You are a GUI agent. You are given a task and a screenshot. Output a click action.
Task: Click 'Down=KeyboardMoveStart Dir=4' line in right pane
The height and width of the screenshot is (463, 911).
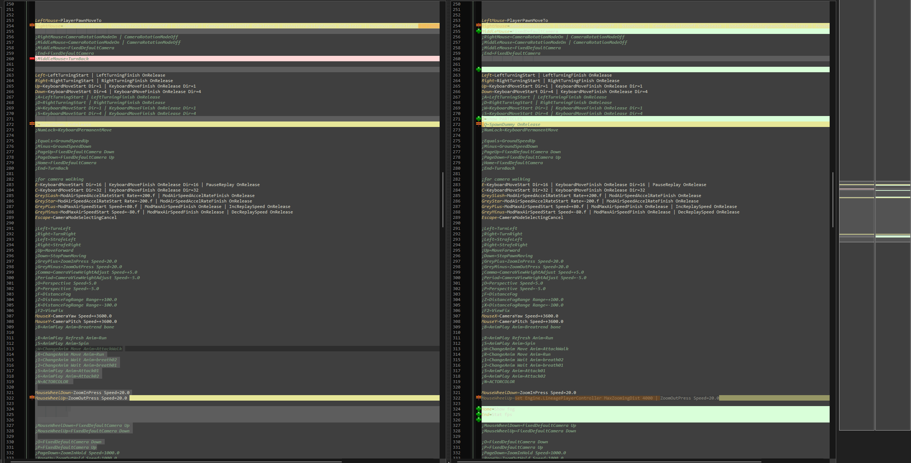coord(564,92)
